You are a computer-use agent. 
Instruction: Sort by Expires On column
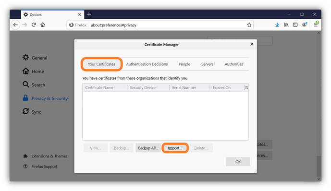pos(227,87)
